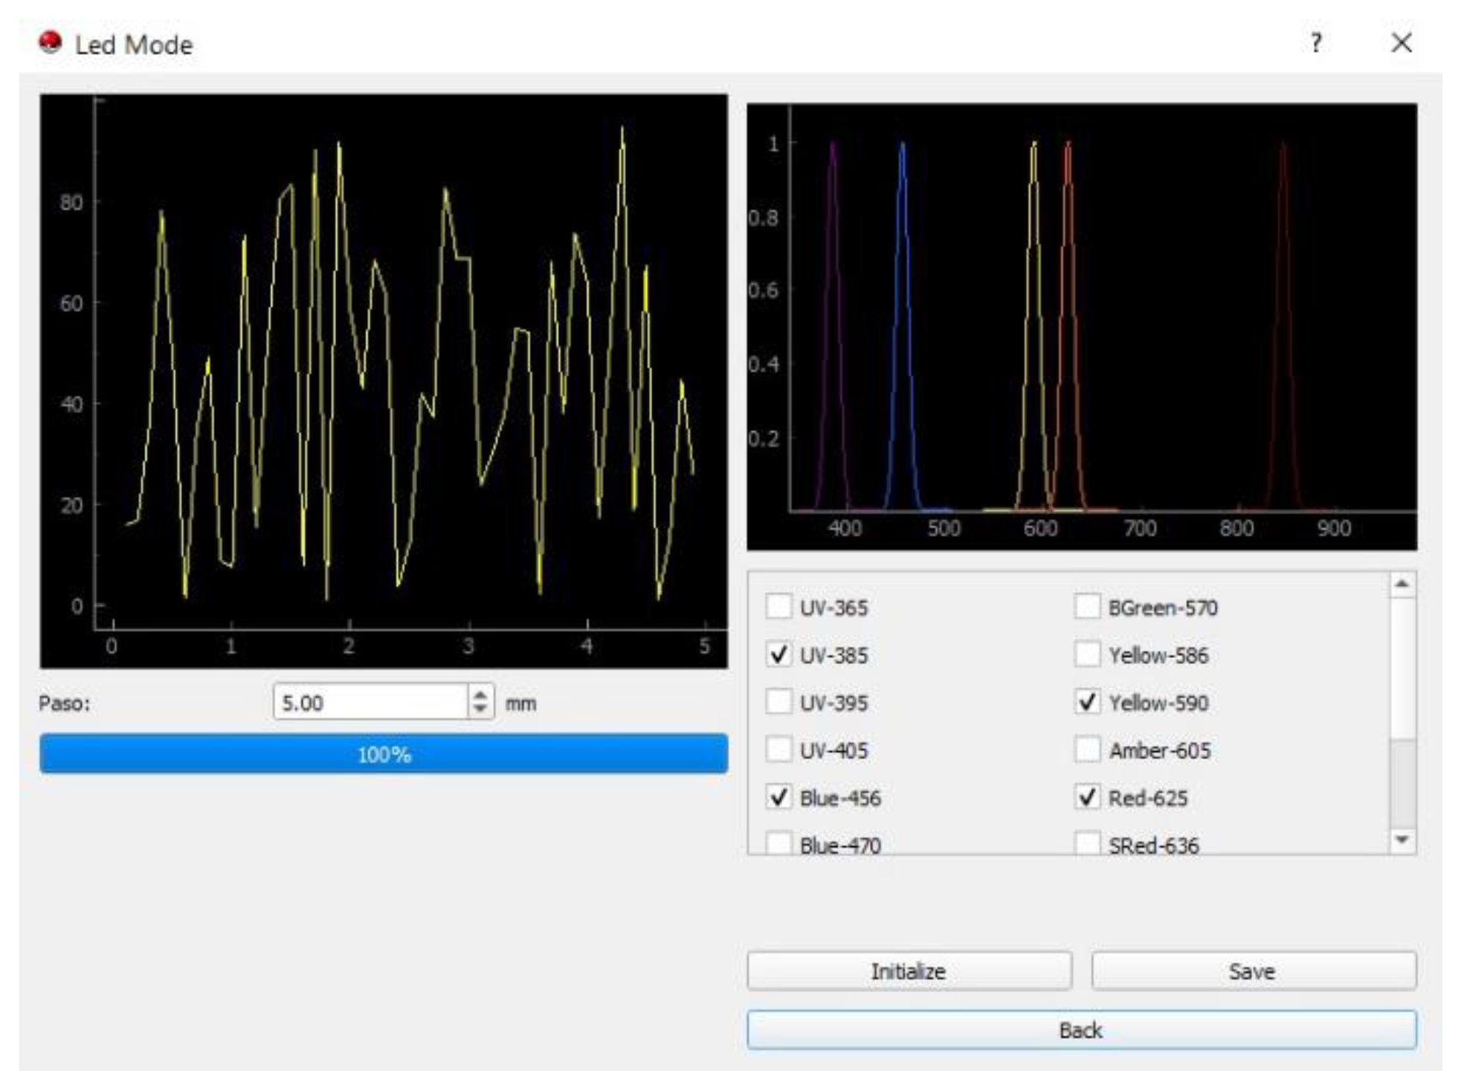
Task: Check the BGreen-570 LED
Action: click(1087, 607)
